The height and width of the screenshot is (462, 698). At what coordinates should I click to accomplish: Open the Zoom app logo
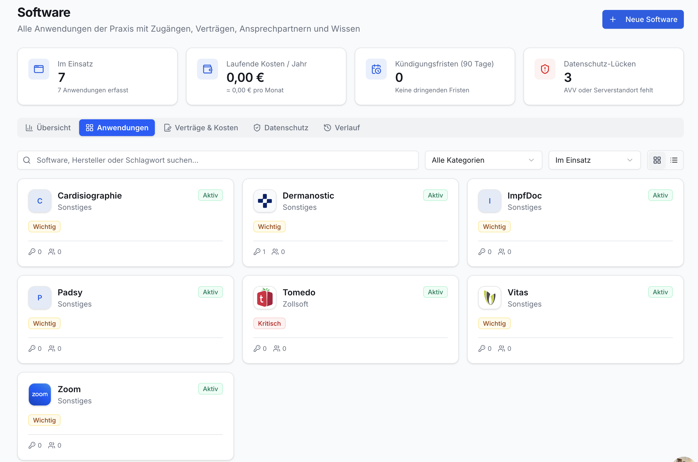[x=40, y=395]
